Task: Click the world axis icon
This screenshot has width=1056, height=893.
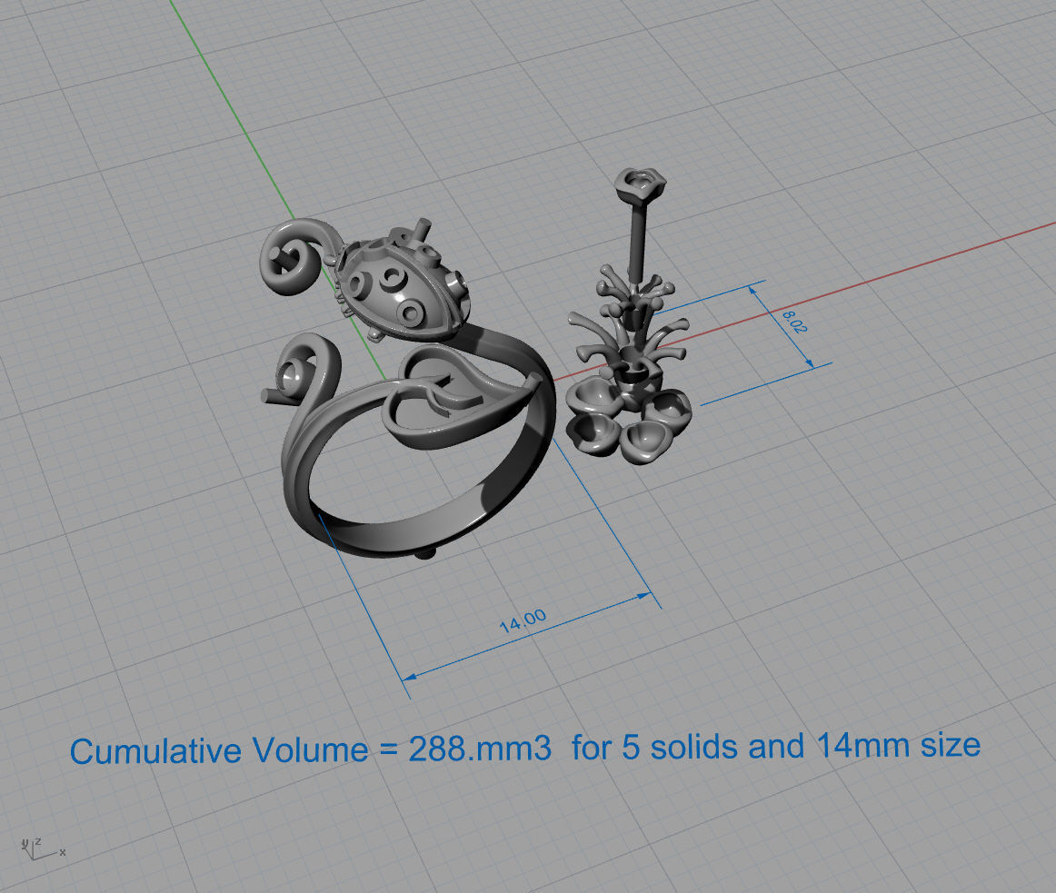Action: coord(43,848)
